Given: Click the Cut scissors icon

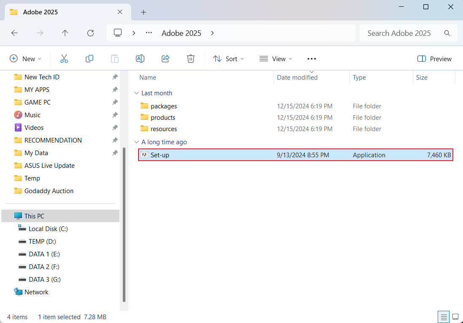Looking at the screenshot, I should coord(64,59).
